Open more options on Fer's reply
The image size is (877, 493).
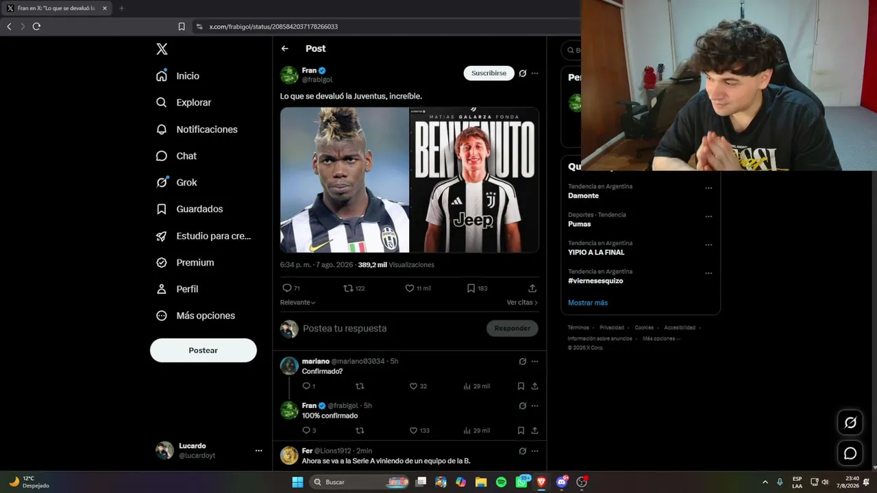534,451
